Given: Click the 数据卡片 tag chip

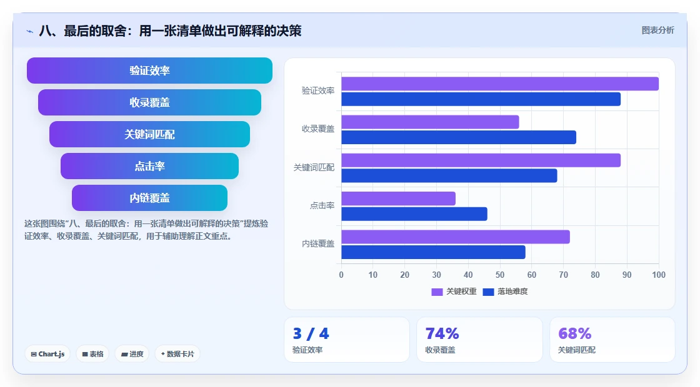Looking at the screenshot, I should point(177,354).
